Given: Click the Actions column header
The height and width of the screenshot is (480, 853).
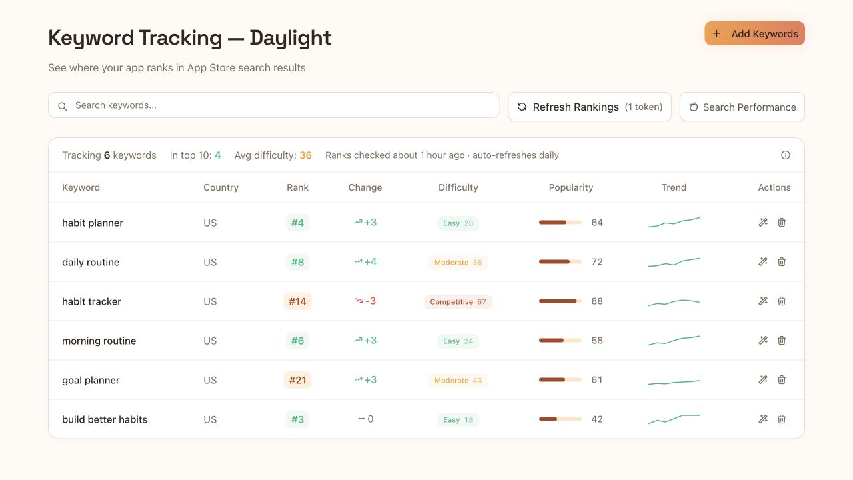Looking at the screenshot, I should [774, 187].
